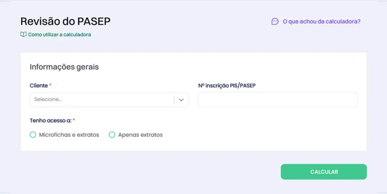Click the 'Nº inscrição PIS/PASEP' field label
387x194 pixels.
click(x=227, y=86)
